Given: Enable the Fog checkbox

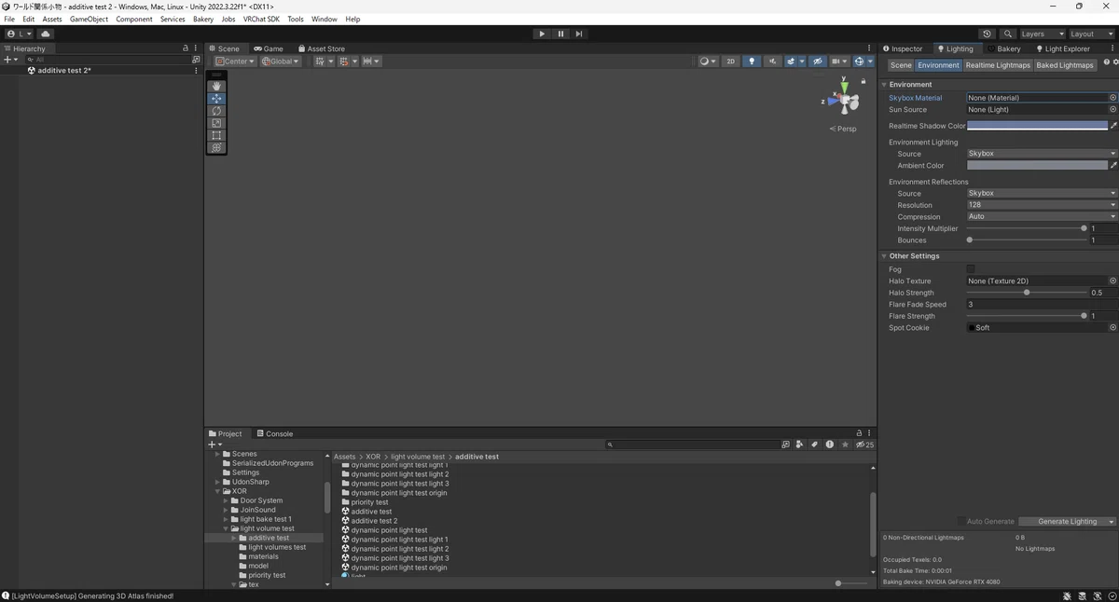Looking at the screenshot, I should [x=971, y=269].
